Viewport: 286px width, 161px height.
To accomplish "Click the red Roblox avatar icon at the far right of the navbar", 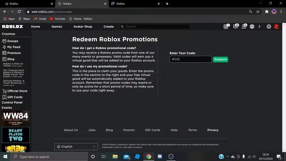I will (x=277, y=27).
